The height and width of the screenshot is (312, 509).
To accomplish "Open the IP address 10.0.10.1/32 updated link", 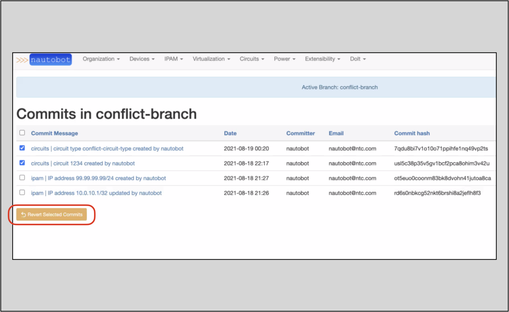I will coord(96,193).
